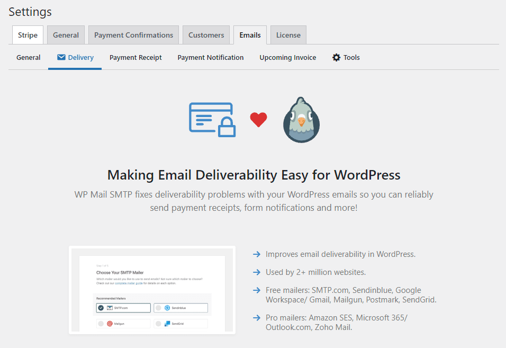The width and height of the screenshot is (506, 348).
Task: Click the Mailgun logo in the preview
Action: (110, 323)
